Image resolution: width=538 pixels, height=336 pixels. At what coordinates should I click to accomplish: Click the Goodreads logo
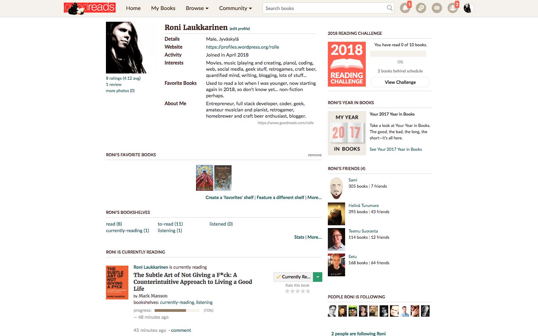[90, 8]
